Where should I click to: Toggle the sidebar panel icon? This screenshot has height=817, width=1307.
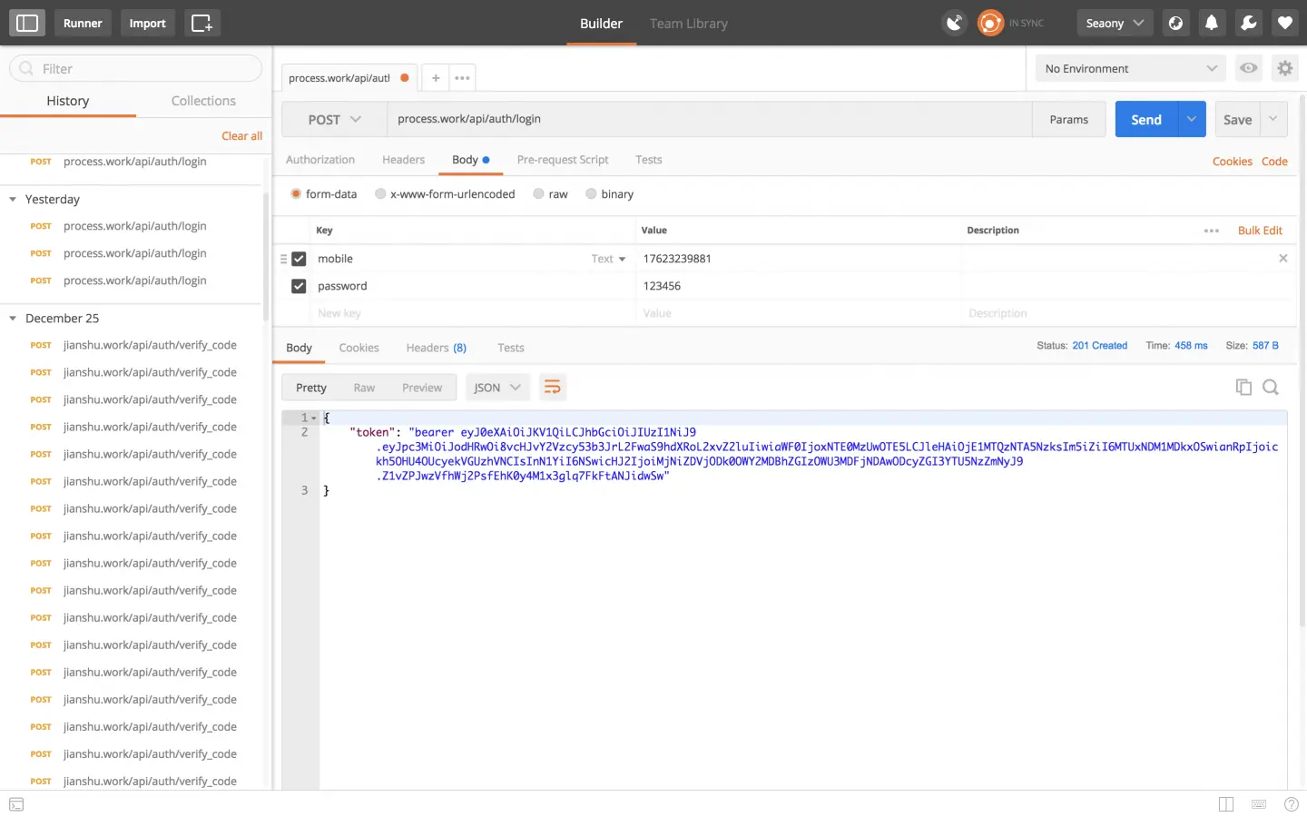pyautogui.click(x=27, y=23)
